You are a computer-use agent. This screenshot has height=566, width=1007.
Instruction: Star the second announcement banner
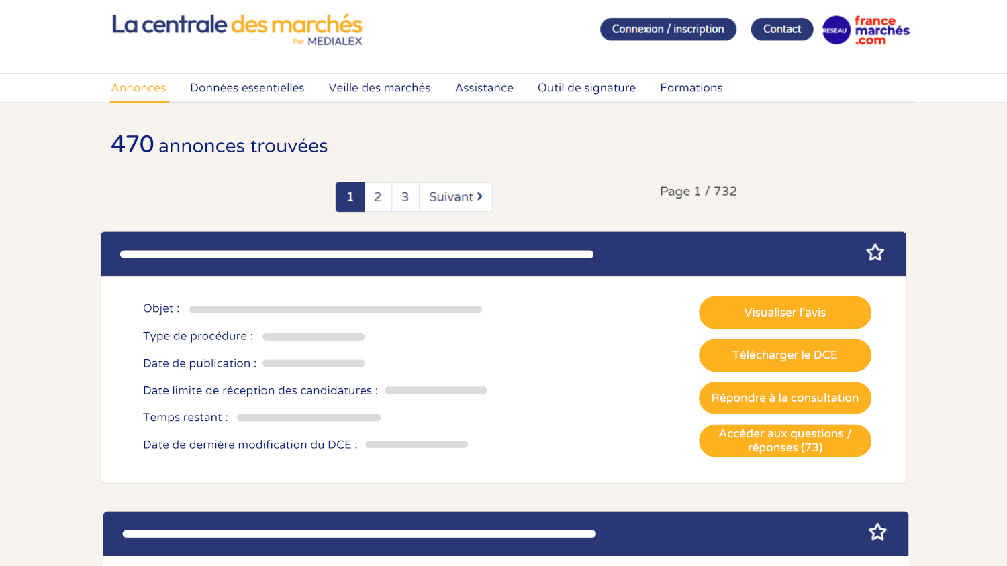(x=877, y=531)
